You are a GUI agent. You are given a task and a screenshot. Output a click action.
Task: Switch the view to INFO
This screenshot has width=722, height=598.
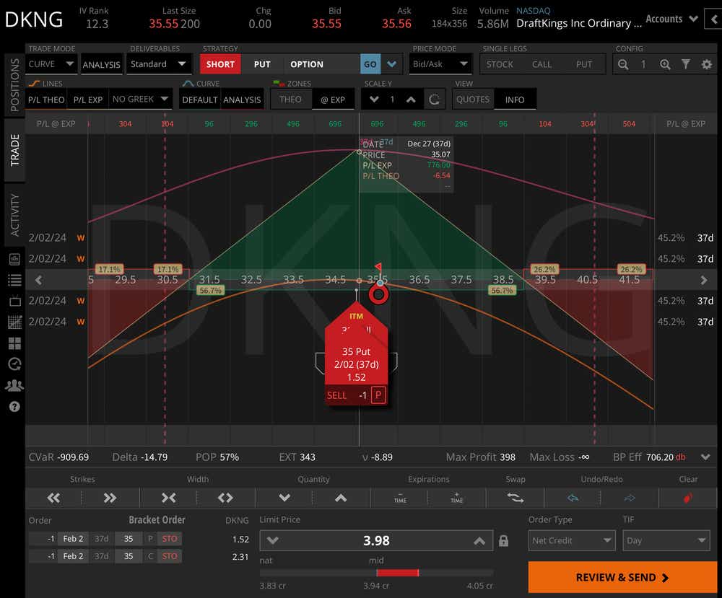tap(515, 100)
